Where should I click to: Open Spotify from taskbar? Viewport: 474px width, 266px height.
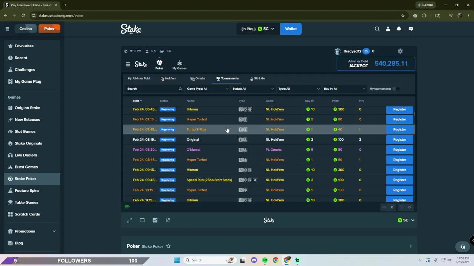[265, 260]
